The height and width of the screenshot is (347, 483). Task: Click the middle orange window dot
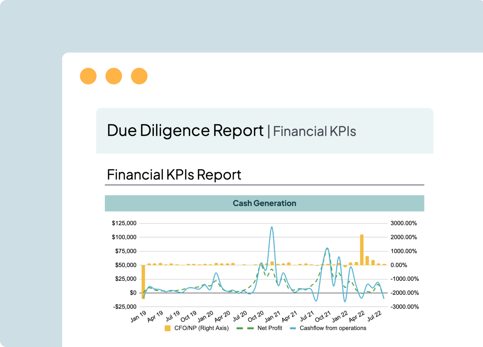coord(114,76)
